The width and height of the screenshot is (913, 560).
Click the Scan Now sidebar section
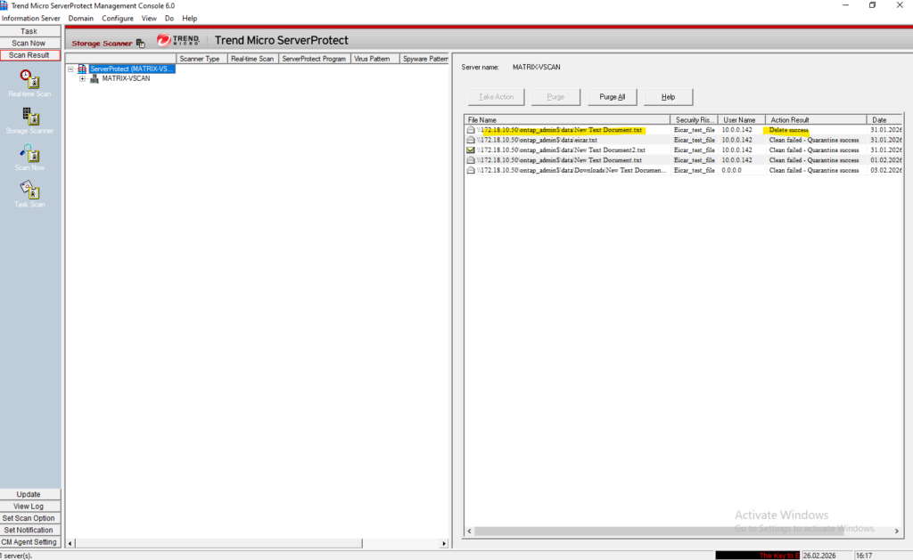coord(29,43)
